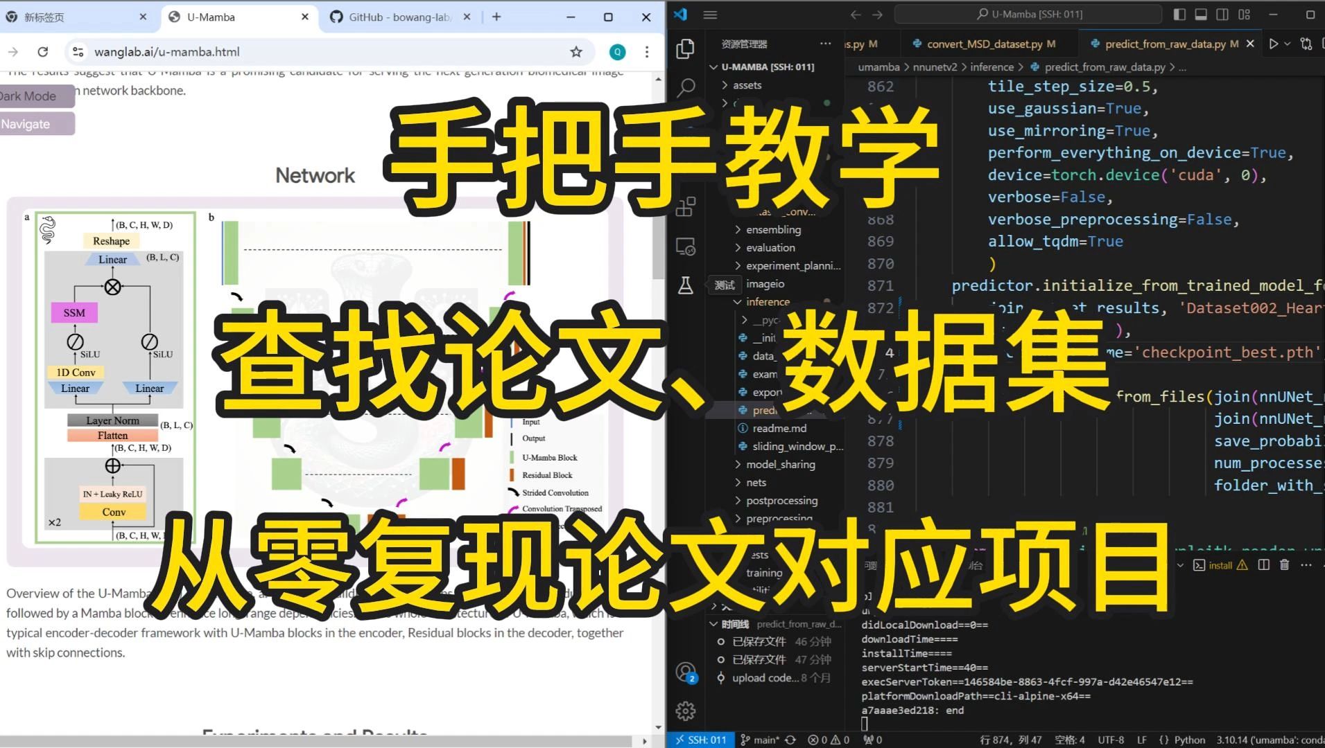1325x748 pixels.
Task: Bookmark the page with star icon
Action: 576,52
